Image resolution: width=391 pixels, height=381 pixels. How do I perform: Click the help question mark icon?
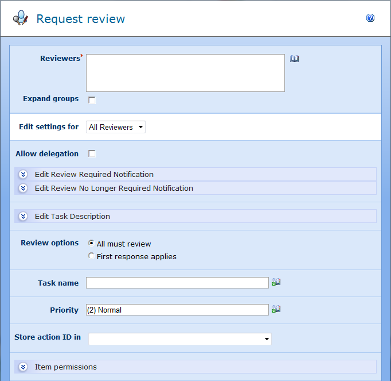pos(370,18)
